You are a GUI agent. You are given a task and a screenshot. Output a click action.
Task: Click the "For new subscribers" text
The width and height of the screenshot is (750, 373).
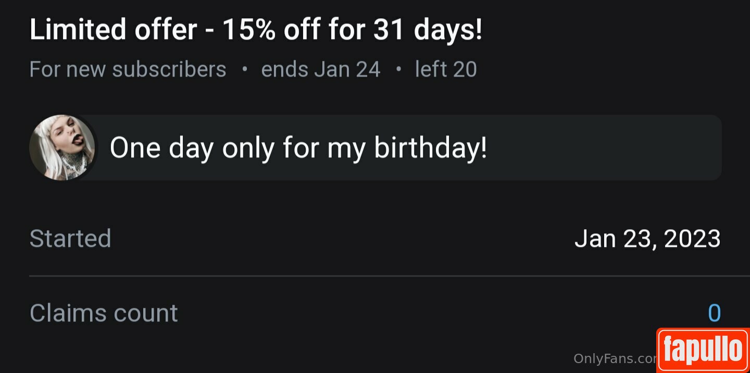click(x=128, y=69)
